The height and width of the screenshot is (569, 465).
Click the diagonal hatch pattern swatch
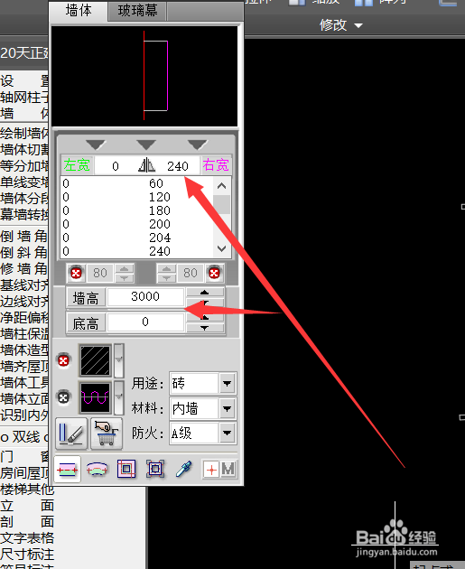pyautogui.click(x=96, y=360)
